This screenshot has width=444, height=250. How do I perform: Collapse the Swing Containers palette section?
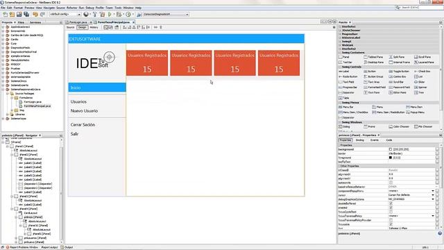pyautogui.click(x=340, y=53)
